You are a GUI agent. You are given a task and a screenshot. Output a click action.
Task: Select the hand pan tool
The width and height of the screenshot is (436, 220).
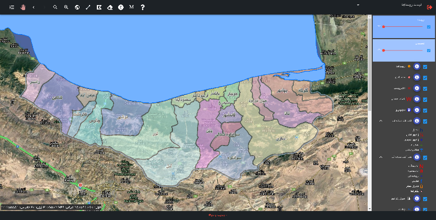pos(23,7)
